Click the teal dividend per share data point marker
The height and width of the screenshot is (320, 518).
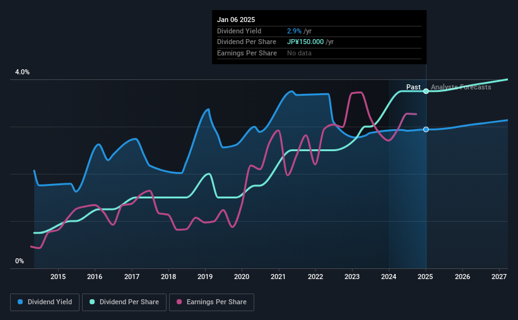426,91
